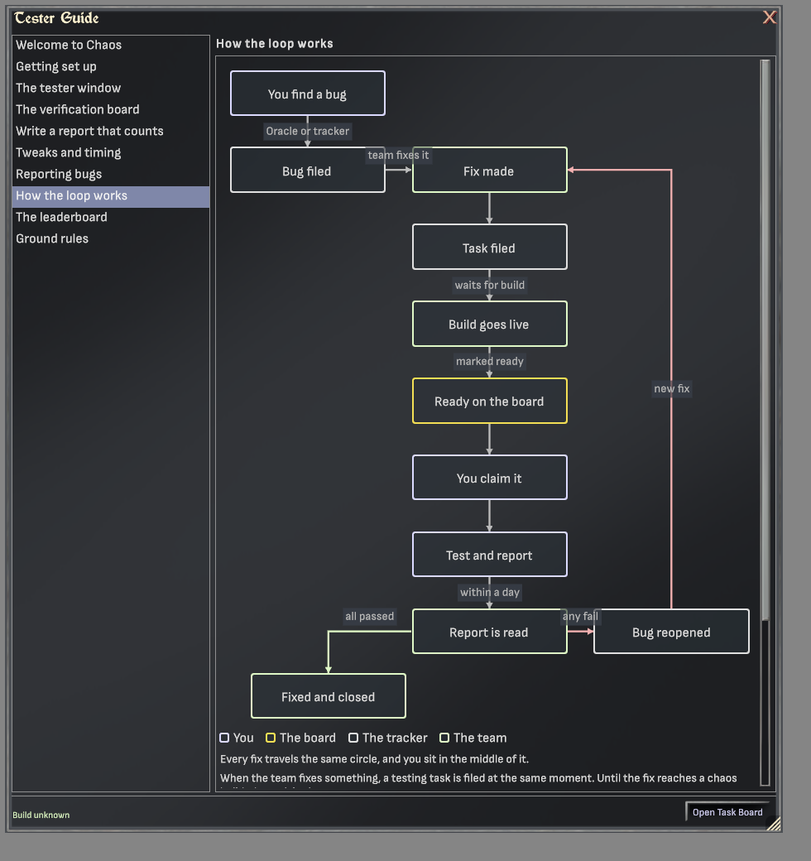This screenshot has height=861, width=811.
Task: Select The tester window entry
Action: tap(111, 88)
